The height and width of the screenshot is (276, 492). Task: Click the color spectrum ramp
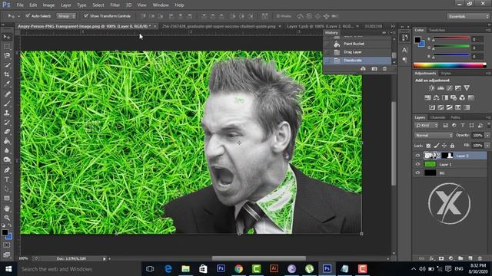click(x=450, y=65)
